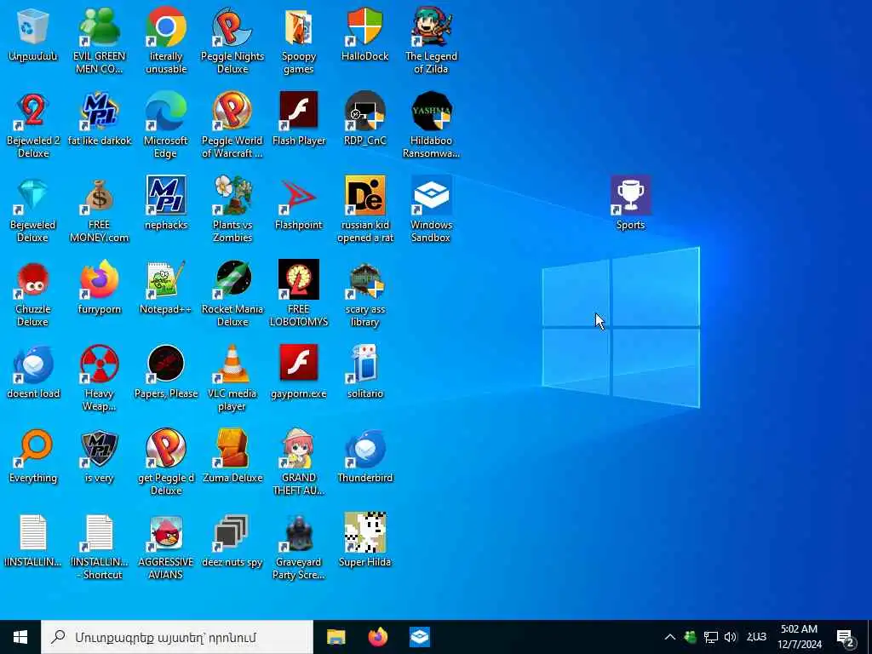Select the Notepad++ desktop icon

tap(166, 288)
